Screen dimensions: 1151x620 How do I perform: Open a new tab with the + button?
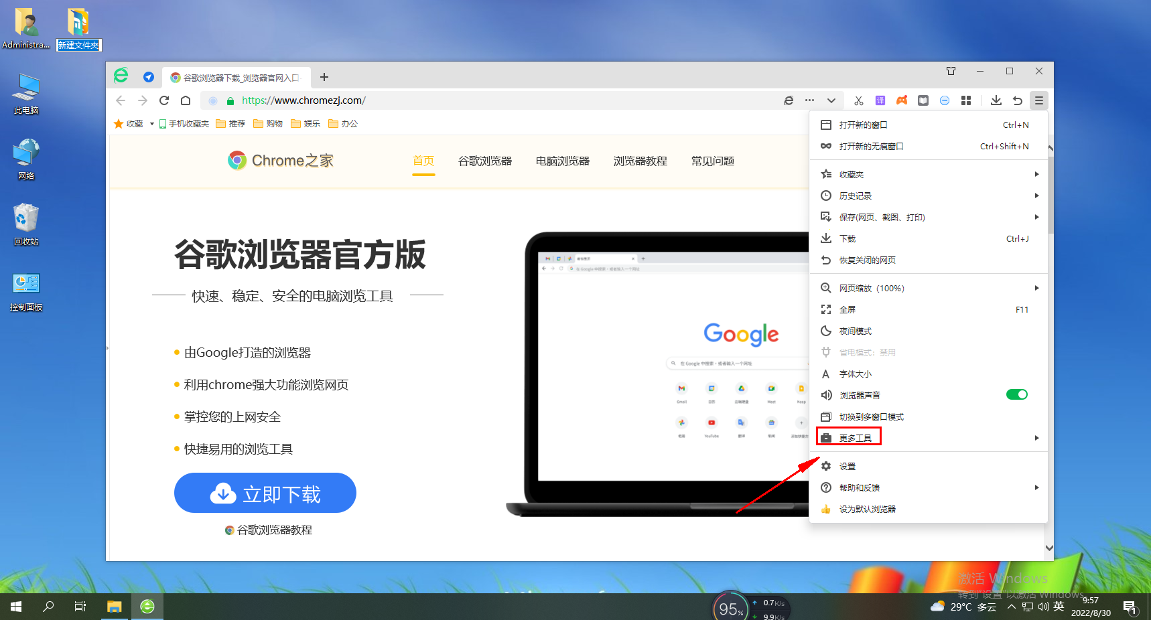tap(324, 76)
